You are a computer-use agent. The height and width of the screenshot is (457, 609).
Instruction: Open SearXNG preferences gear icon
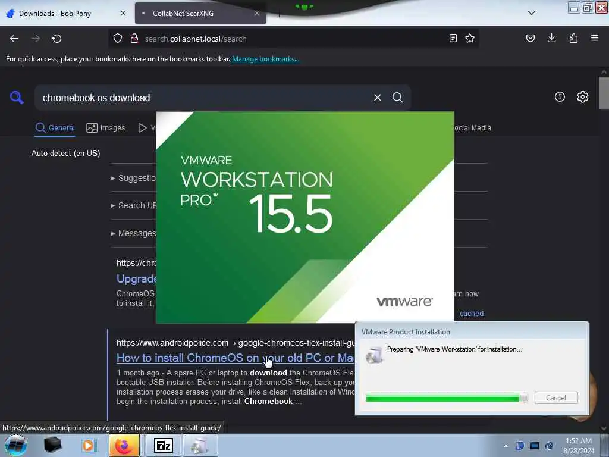click(x=582, y=97)
